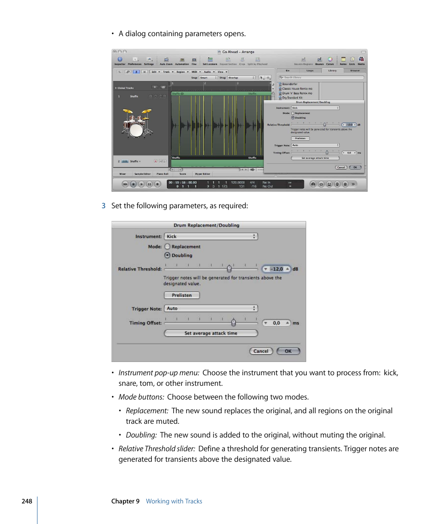Screen dimensions: 436x524
Task: Click the transport Pause button
Action: pos(149,184)
